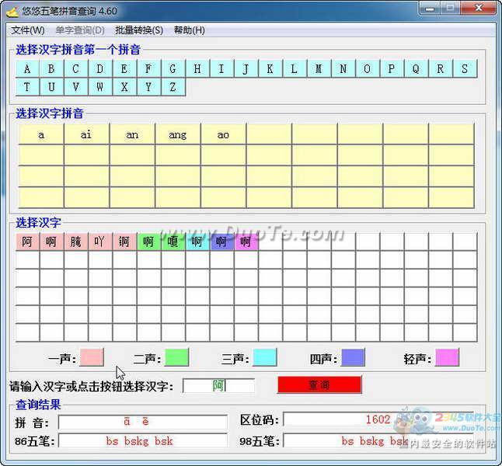Pick the O letter button
502x466 pixels.
click(x=368, y=68)
